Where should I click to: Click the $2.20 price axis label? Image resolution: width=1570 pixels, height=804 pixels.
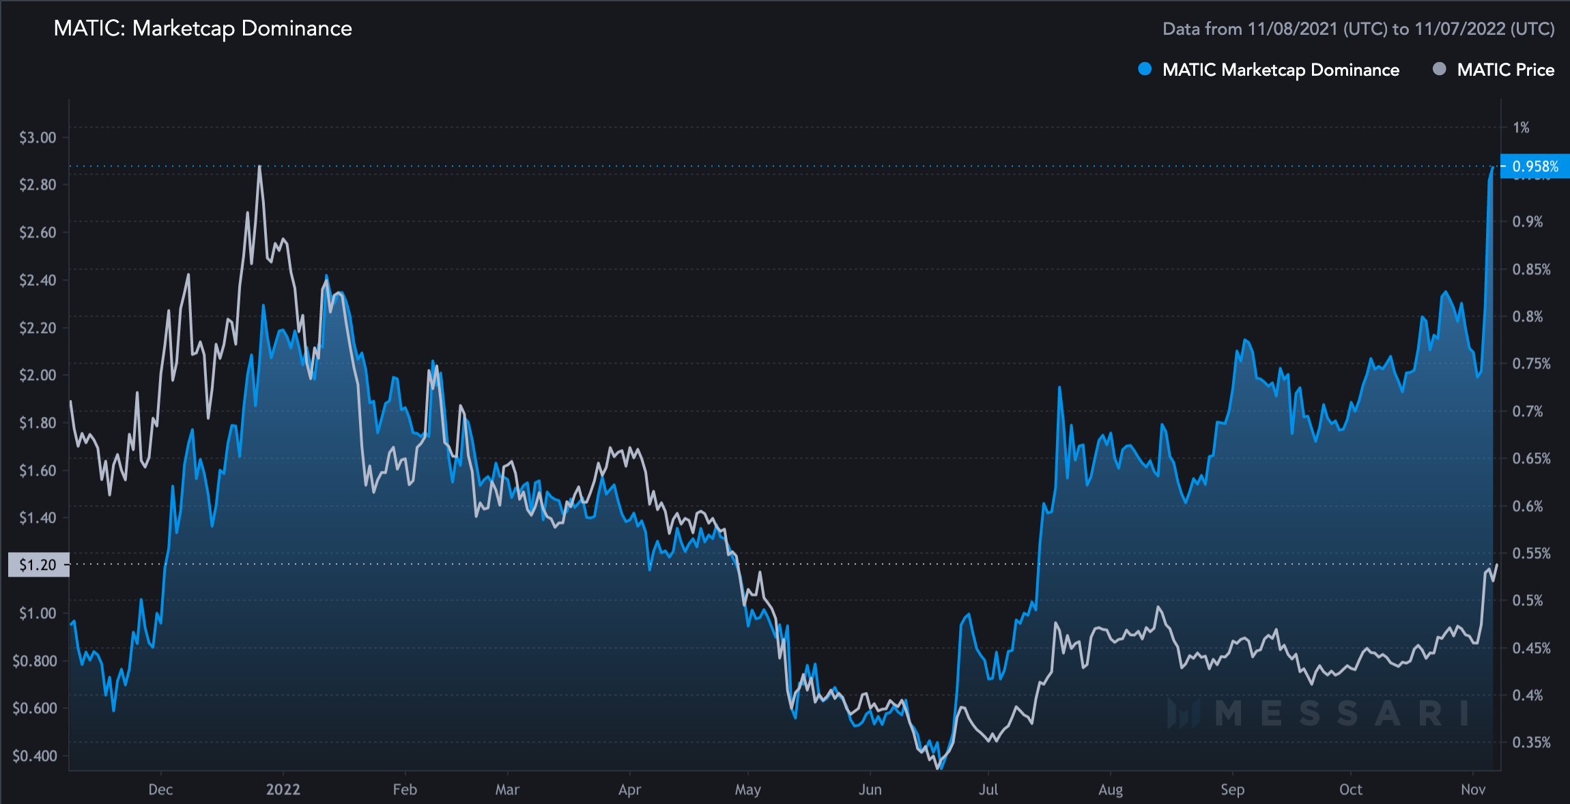(x=38, y=328)
